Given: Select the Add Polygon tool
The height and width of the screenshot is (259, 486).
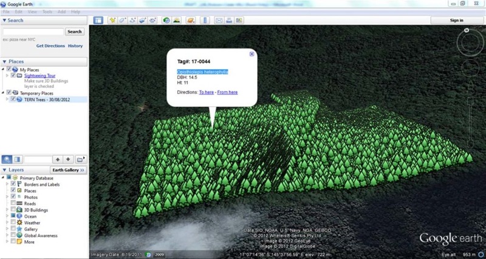Looking at the screenshot, I should click(123, 21).
